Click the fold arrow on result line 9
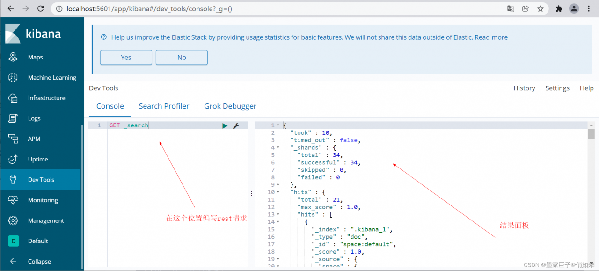 coord(278,185)
